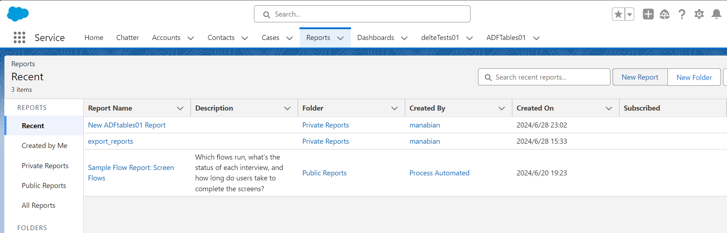This screenshot has height=233, width=727.
Task: Open Created By column options chevron
Action: (x=502, y=108)
